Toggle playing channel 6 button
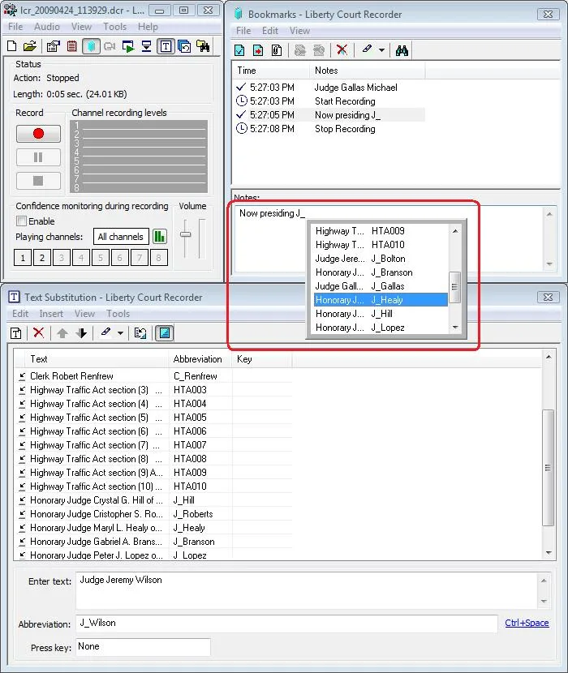Viewport: 568px width, 673px height. tap(120, 258)
